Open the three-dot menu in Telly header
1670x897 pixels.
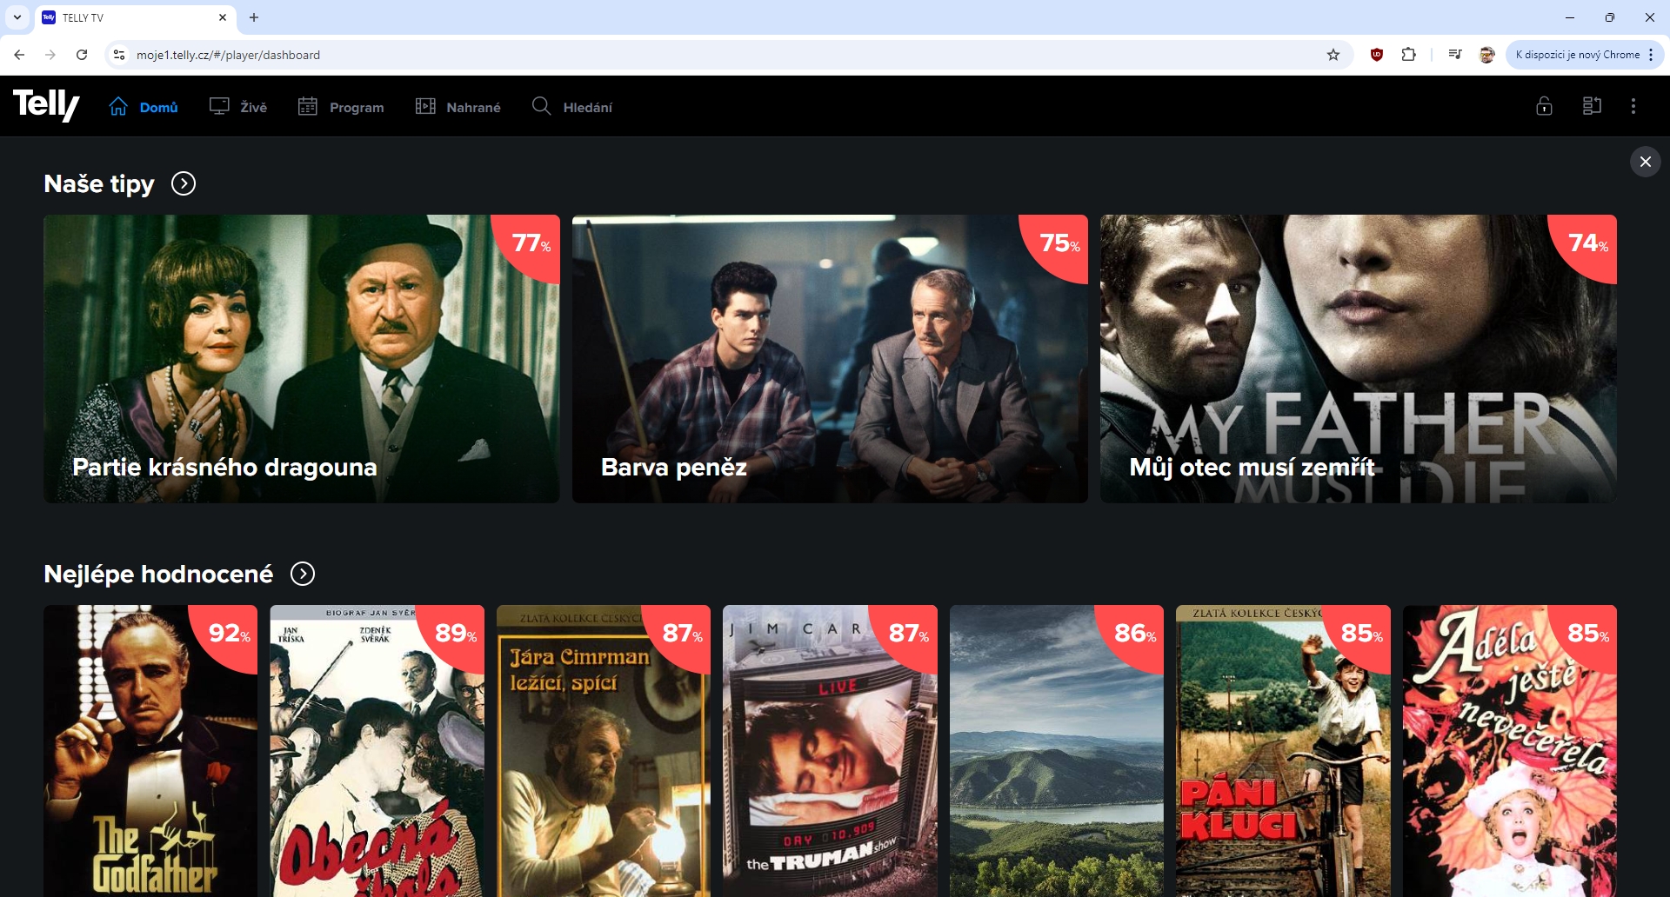tap(1633, 106)
